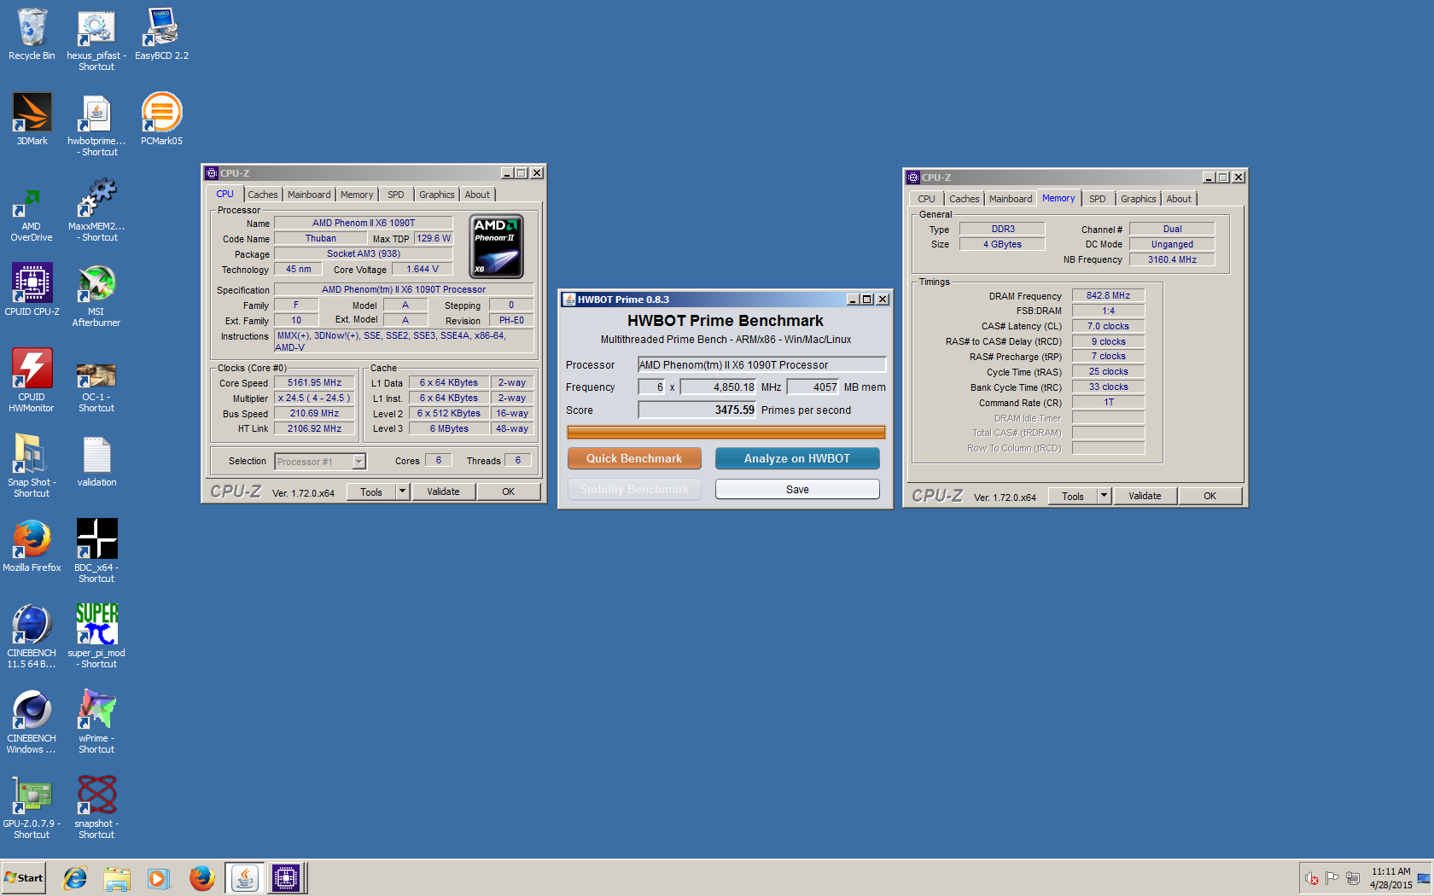Open Mainboard tab in right CPU-Z window
This screenshot has width=1434, height=896.
tap(1011, 199)
